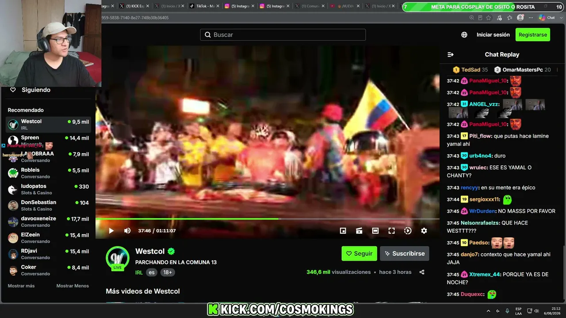Enter fullscreen video mode

pyautogui.click(x=391, y=231)
